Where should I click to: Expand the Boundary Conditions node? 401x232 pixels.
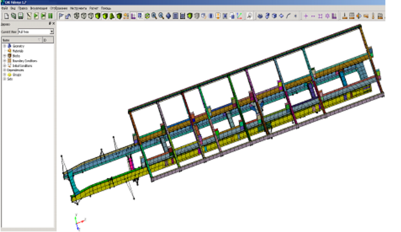coord(4,61)
